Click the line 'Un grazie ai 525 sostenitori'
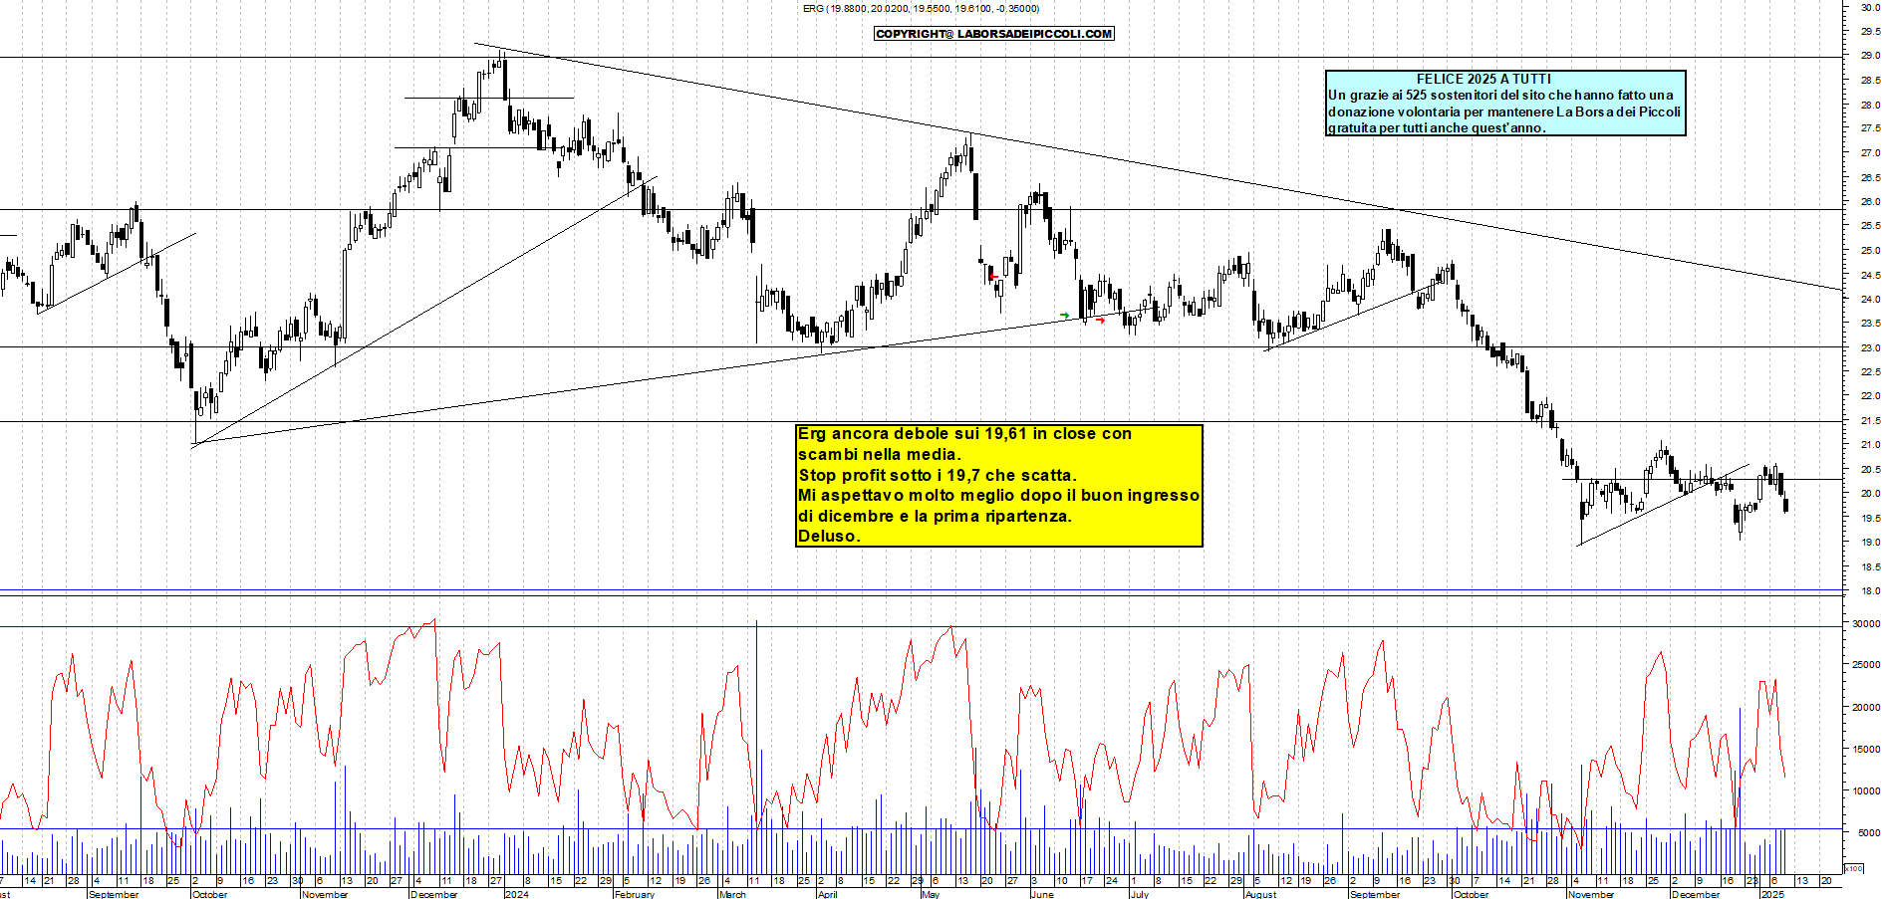 [x=1500, y=95]
